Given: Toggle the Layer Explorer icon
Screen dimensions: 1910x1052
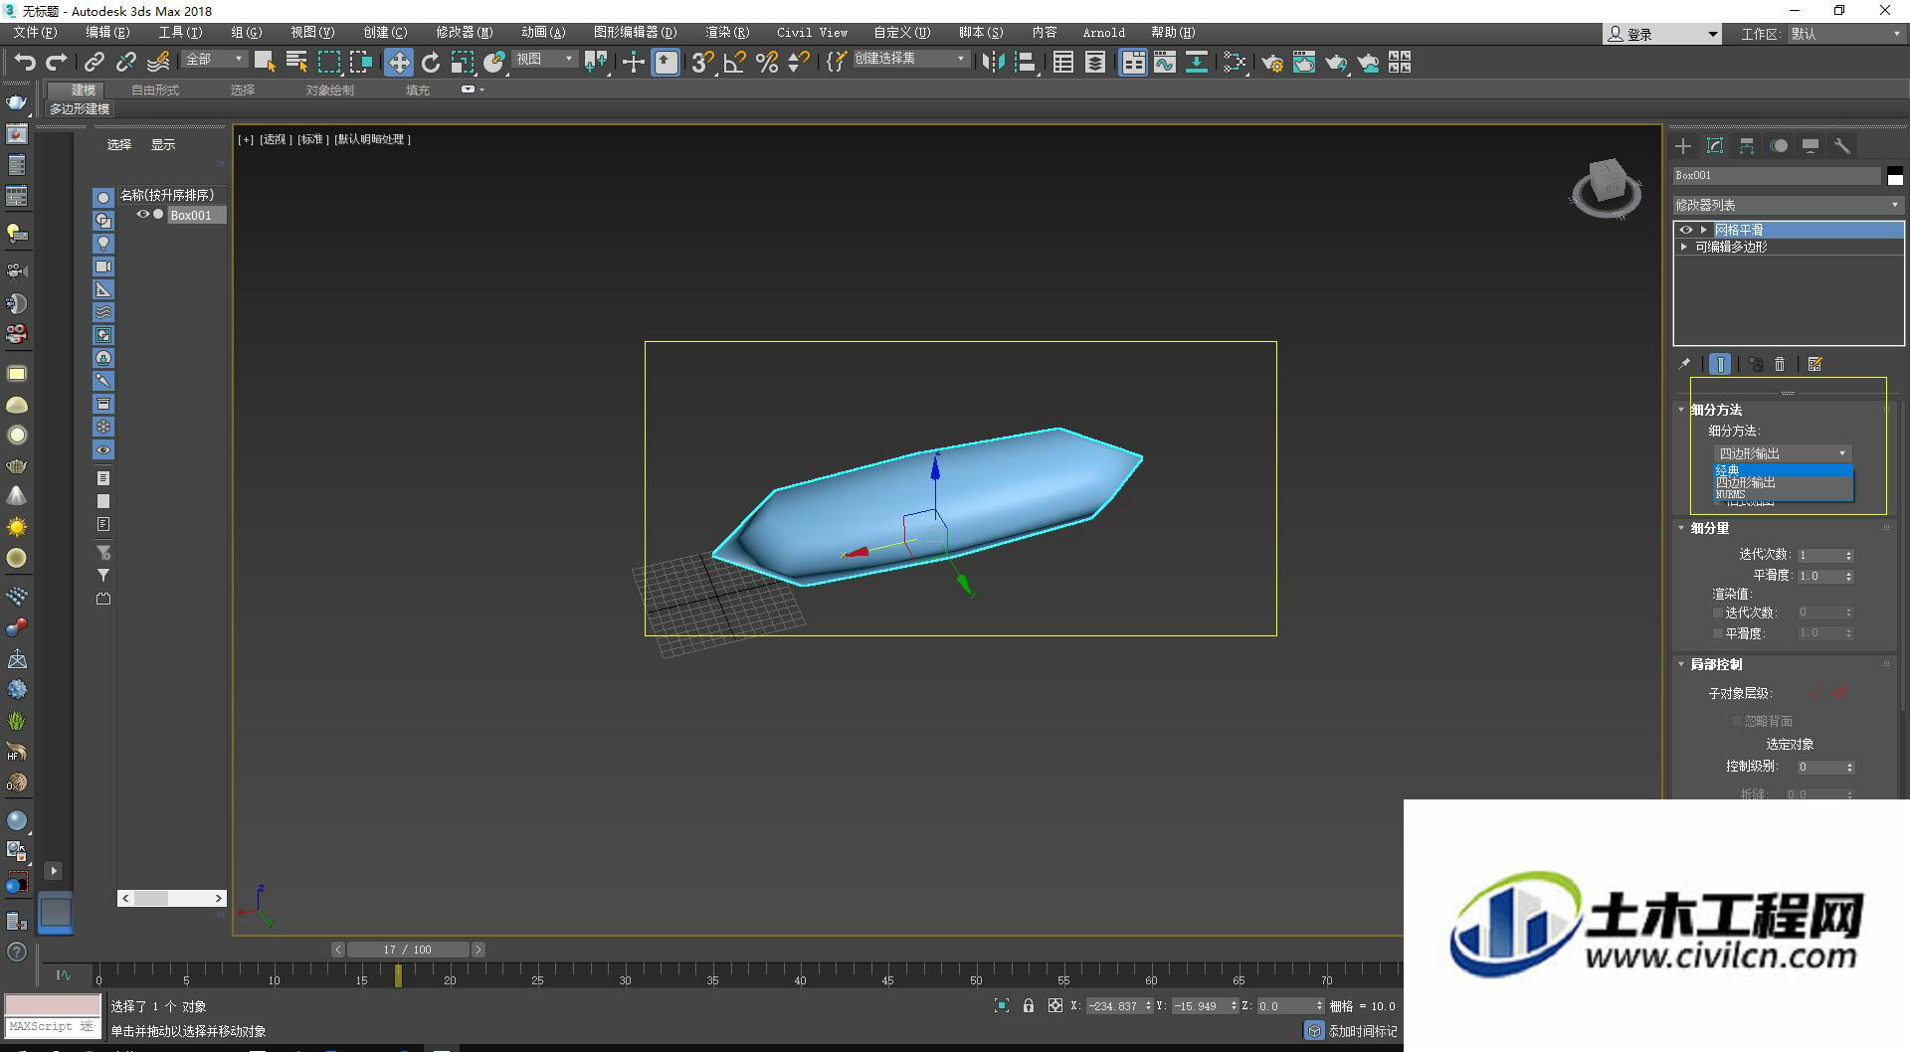Looking at the screenshot, I should (1095, 62).
